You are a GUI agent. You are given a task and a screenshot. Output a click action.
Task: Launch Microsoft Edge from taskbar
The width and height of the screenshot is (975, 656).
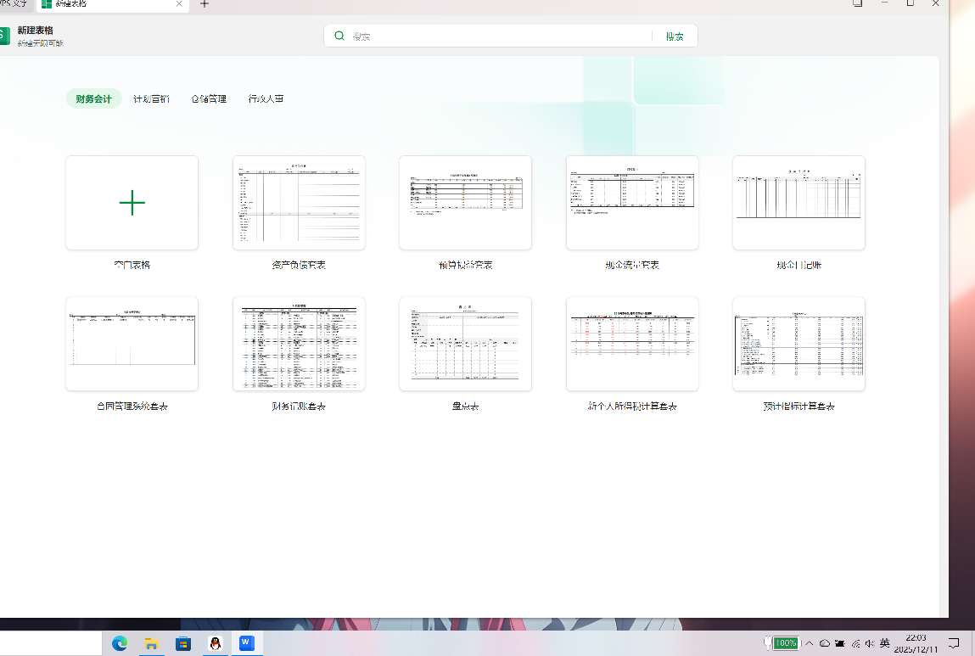coord(120,643)
